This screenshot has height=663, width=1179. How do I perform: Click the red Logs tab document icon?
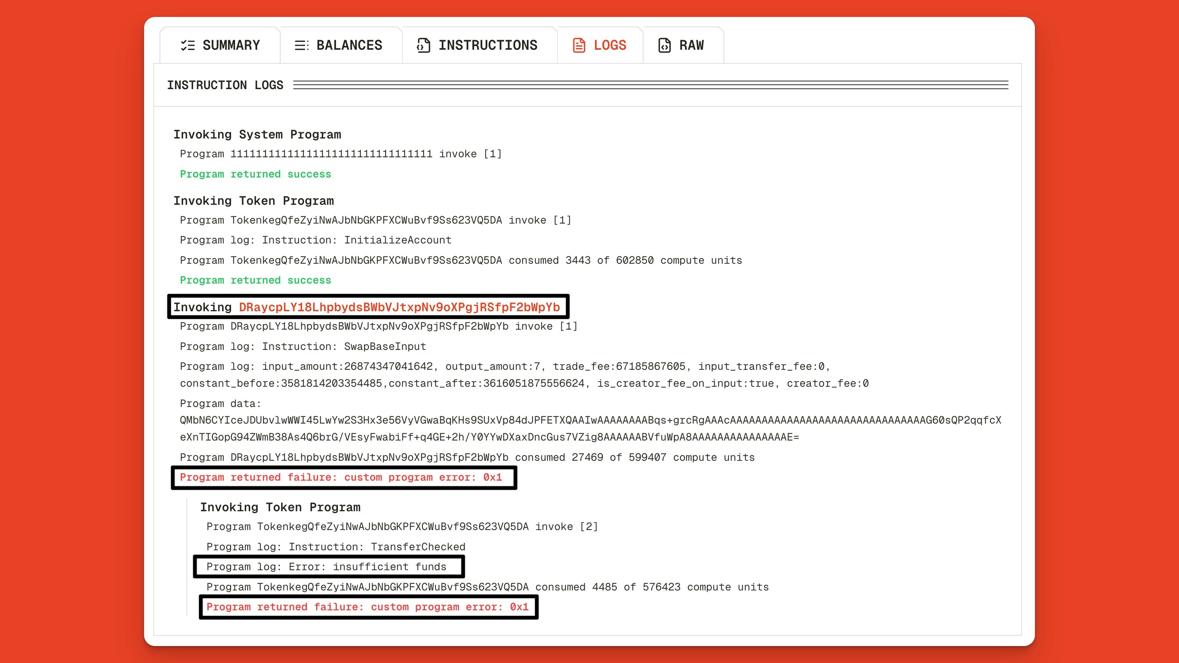click(x=580, y=45)
